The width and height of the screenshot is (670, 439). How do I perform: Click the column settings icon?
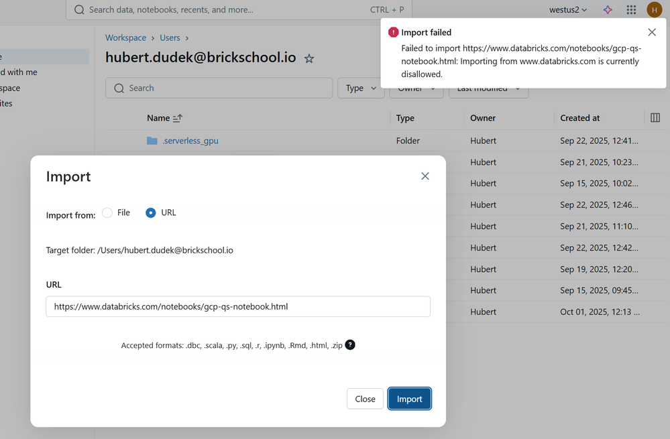click(x=655, y=118)
